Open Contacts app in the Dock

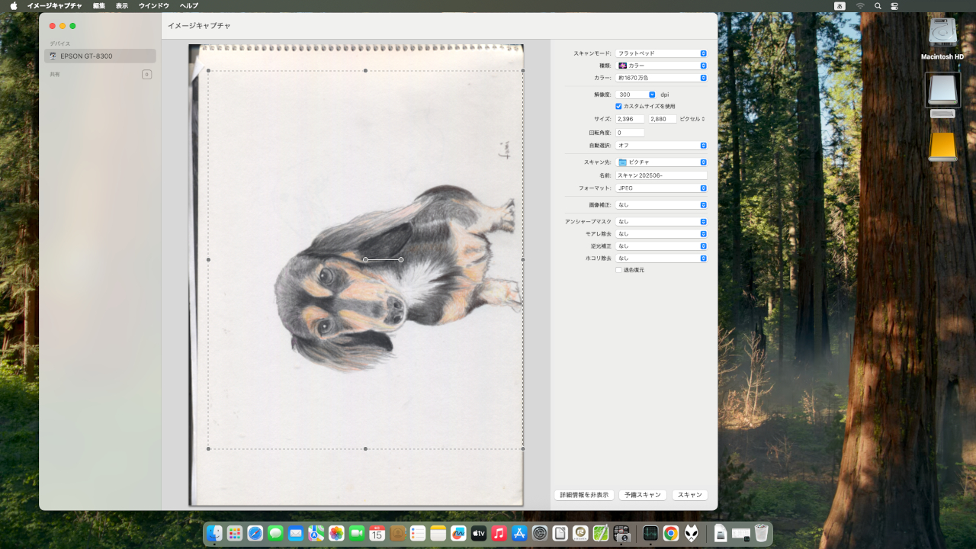397,533
